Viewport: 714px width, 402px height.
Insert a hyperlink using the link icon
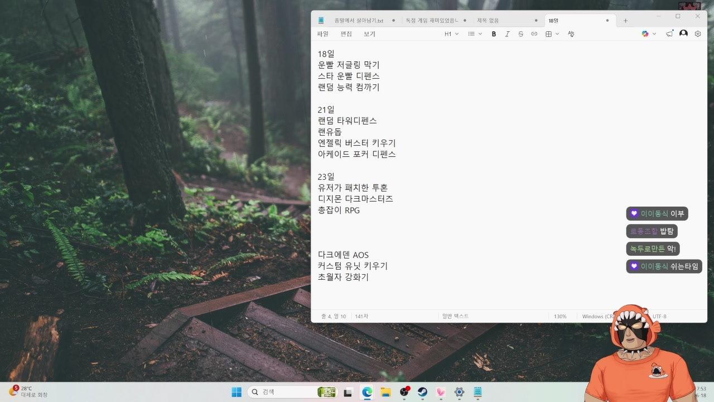click(534, 34)
